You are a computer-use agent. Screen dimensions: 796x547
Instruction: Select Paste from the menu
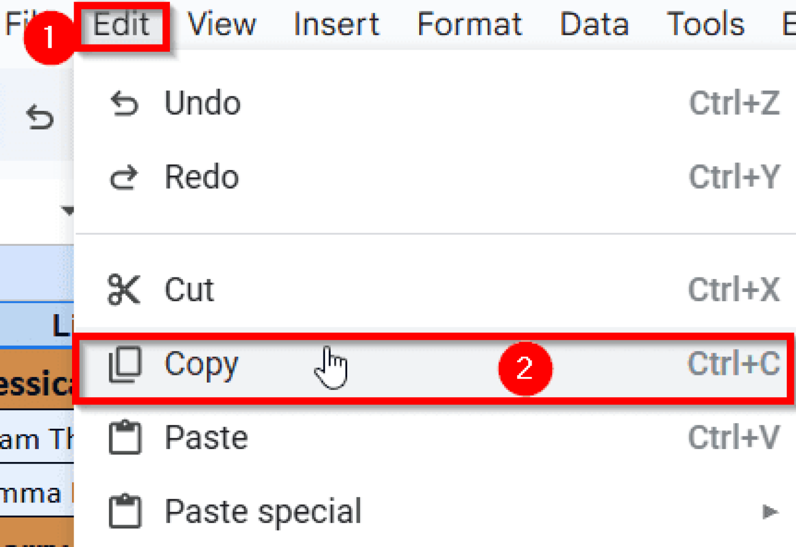pos(206,438)
